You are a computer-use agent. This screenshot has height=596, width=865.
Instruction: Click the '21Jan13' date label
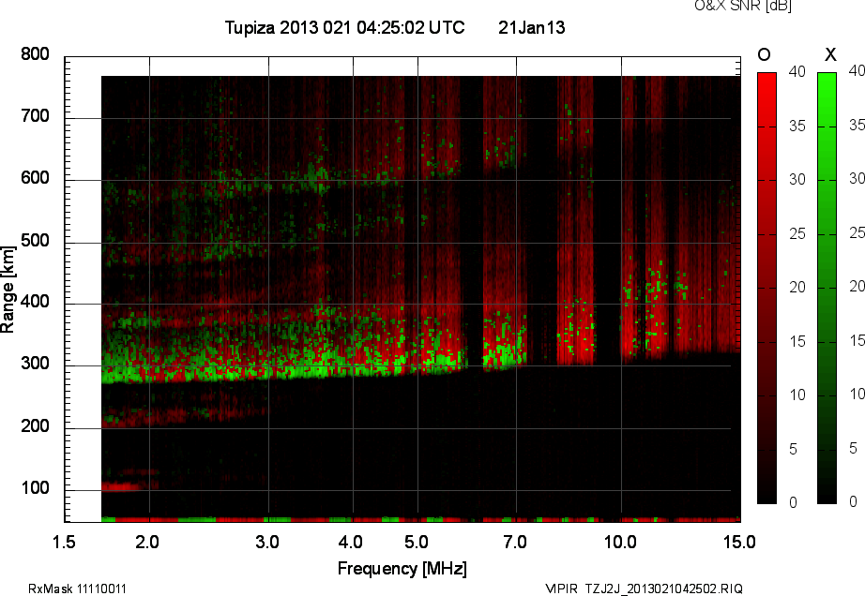click(x=531, y=28)
